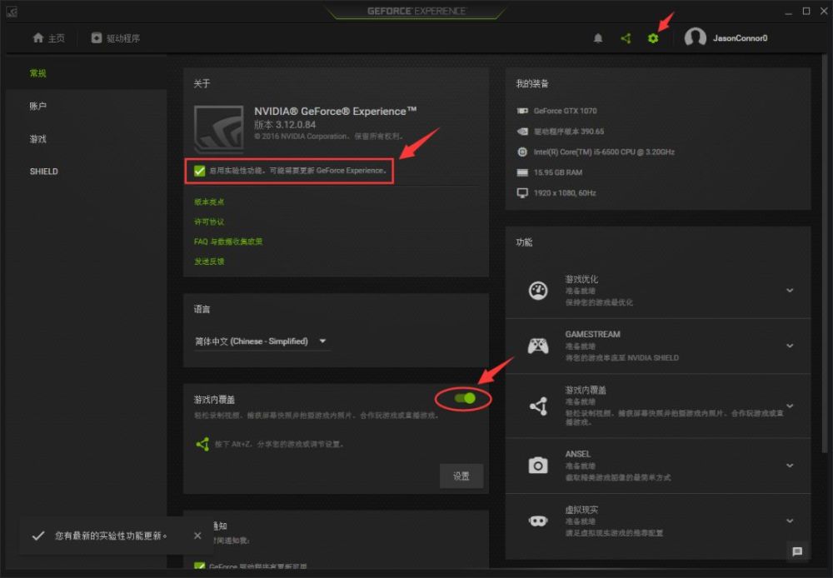The height and width of the screenshot is (578, 833).
Task: Click the Intel Core i5-6500 CPU icon
Action: [522, 152]
